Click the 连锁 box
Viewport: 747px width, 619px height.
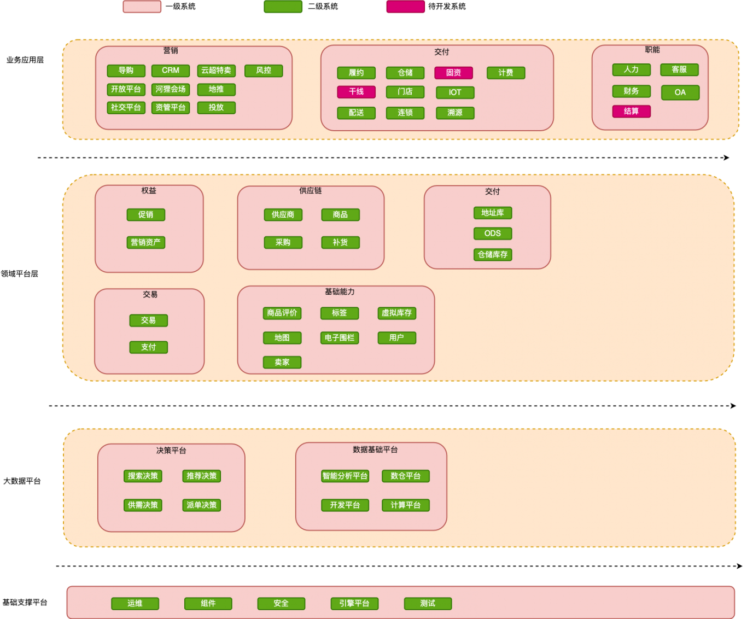(405, 113)
